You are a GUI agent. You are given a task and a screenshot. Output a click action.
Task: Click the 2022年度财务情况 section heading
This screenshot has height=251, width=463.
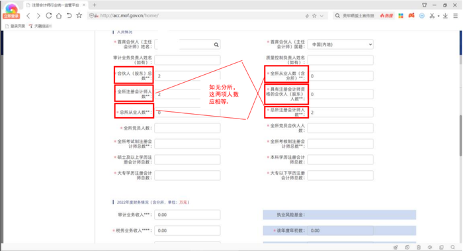tap(153, 202)
